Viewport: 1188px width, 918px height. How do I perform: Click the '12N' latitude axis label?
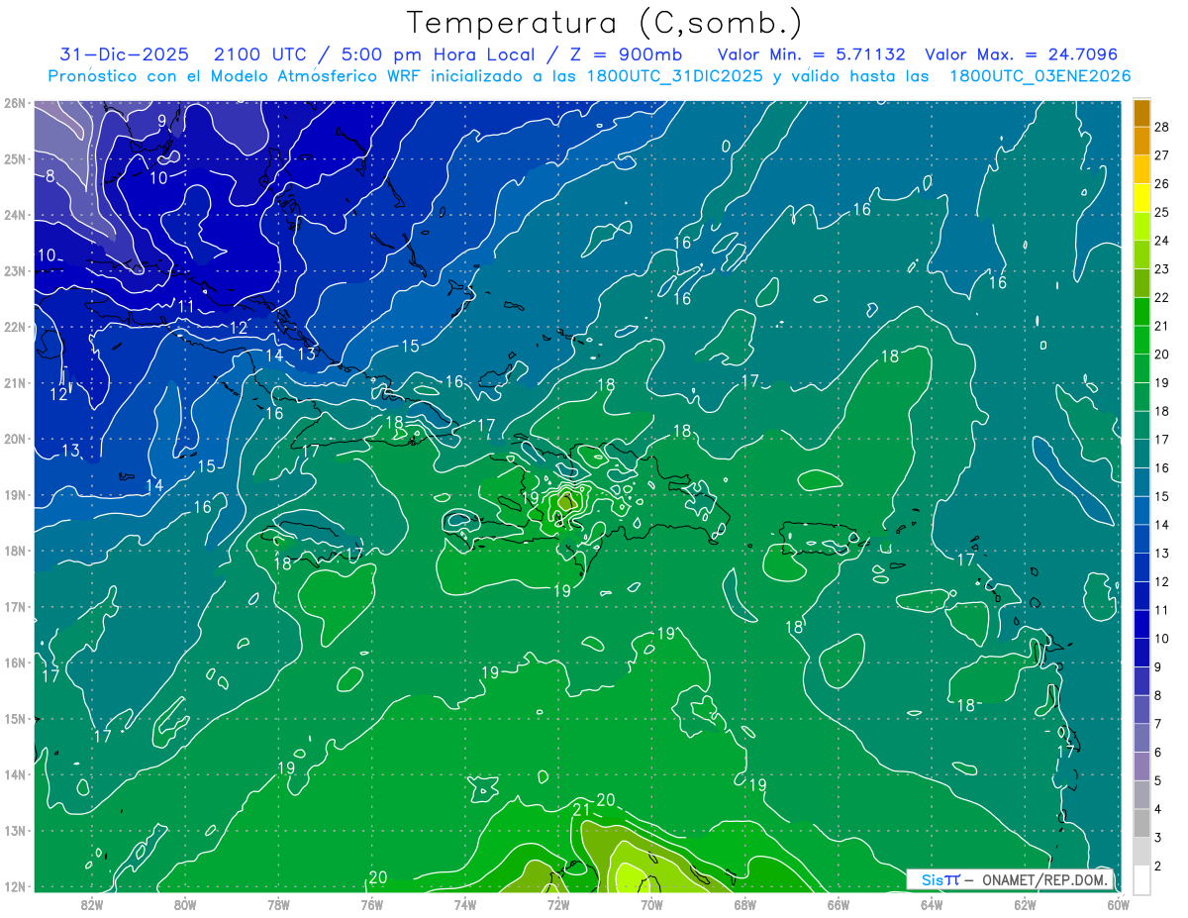15,886
